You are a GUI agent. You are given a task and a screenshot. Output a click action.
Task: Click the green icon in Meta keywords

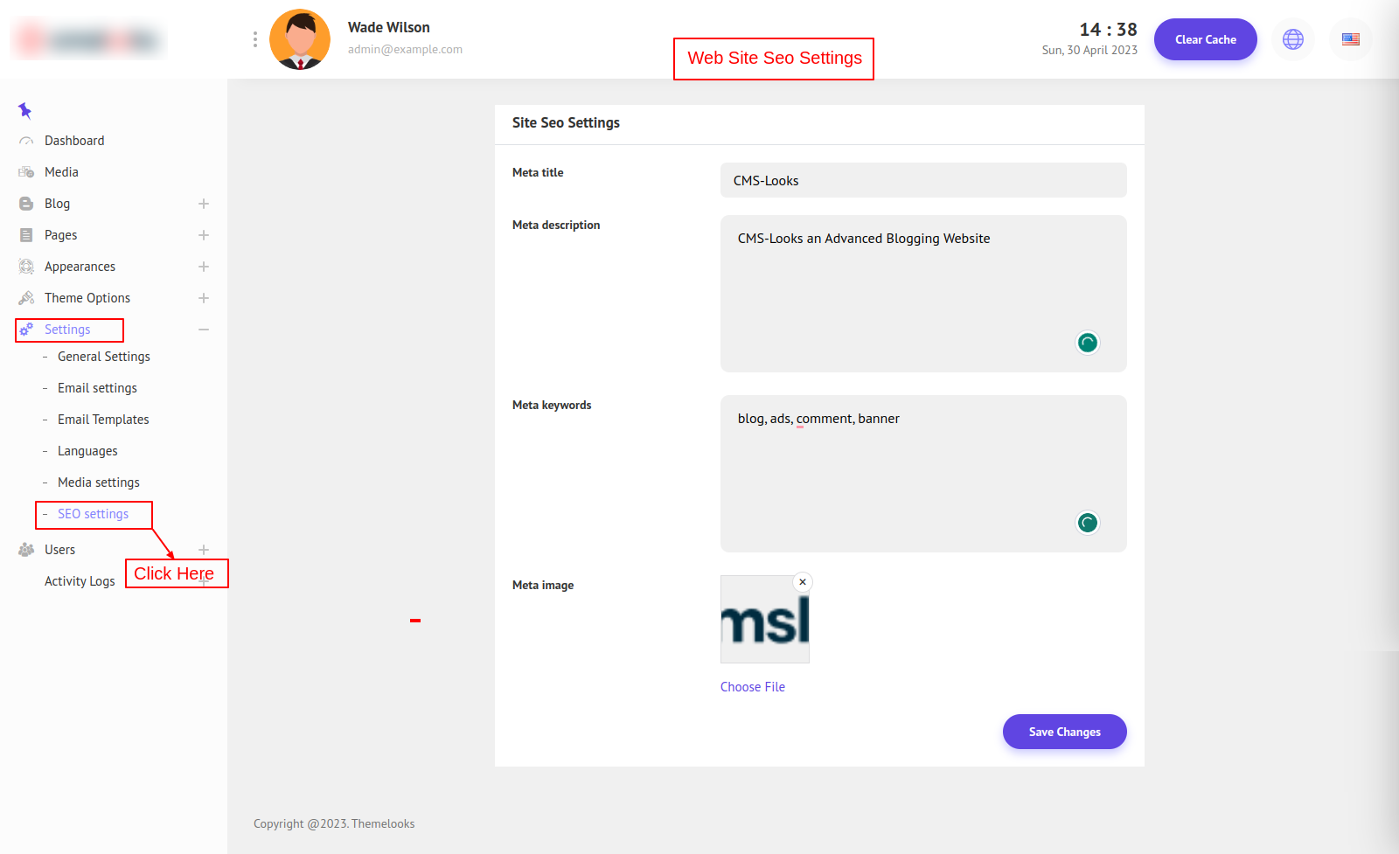coord(1087,523)
